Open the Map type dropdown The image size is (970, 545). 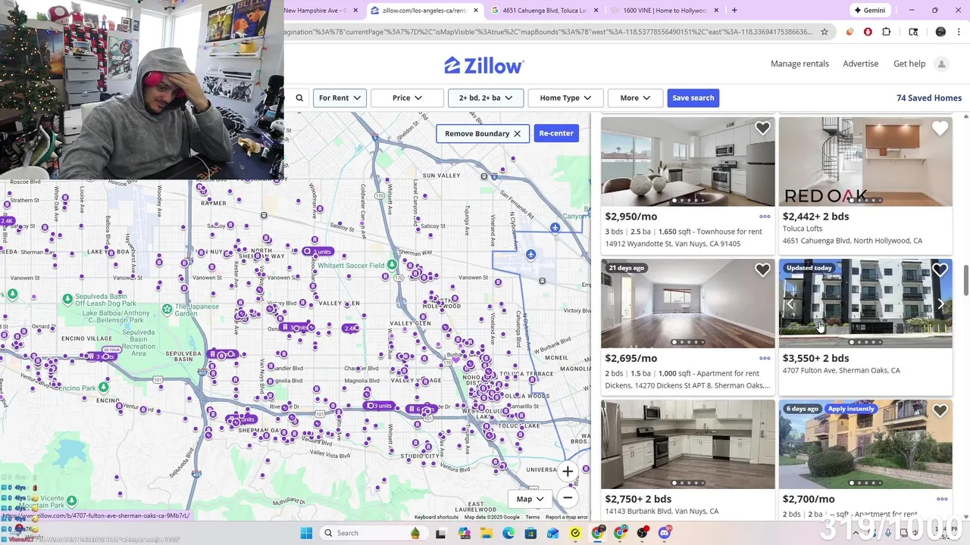click(x=530, y=499)
